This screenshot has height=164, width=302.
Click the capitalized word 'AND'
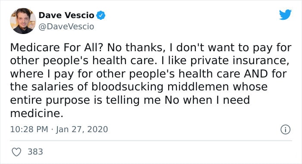click(256, 74)
